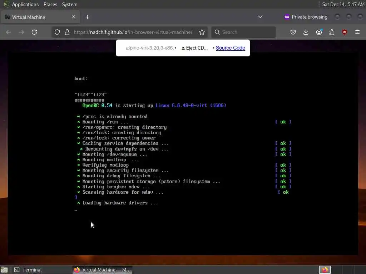Click the Private browsing indicator
Screen dimensions: 366x274
click(306, 17)
